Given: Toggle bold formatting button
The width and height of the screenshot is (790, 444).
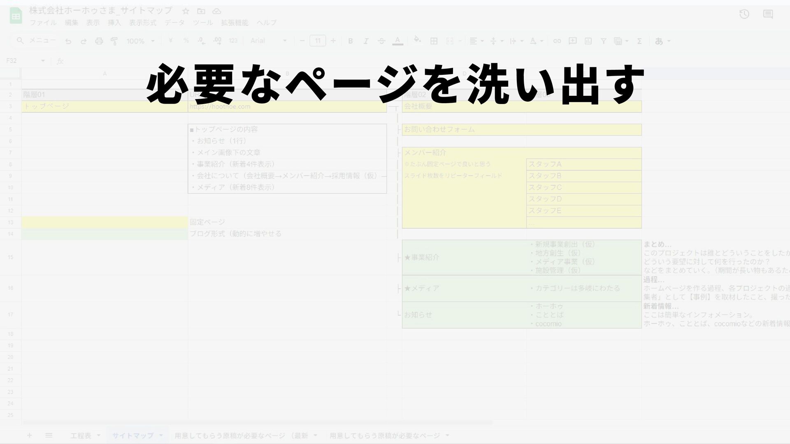Looking at the screenshot, I should click(x=350, y=41).
